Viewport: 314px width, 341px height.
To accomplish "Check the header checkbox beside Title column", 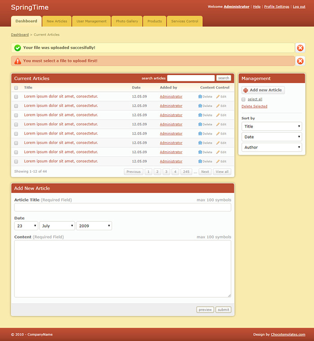I will 16,88.
